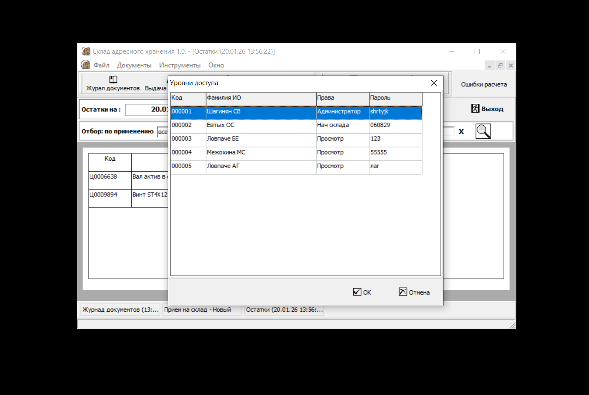589x395 pixels.
Task: Click the input field left of X button
Action: coord(449,131)
